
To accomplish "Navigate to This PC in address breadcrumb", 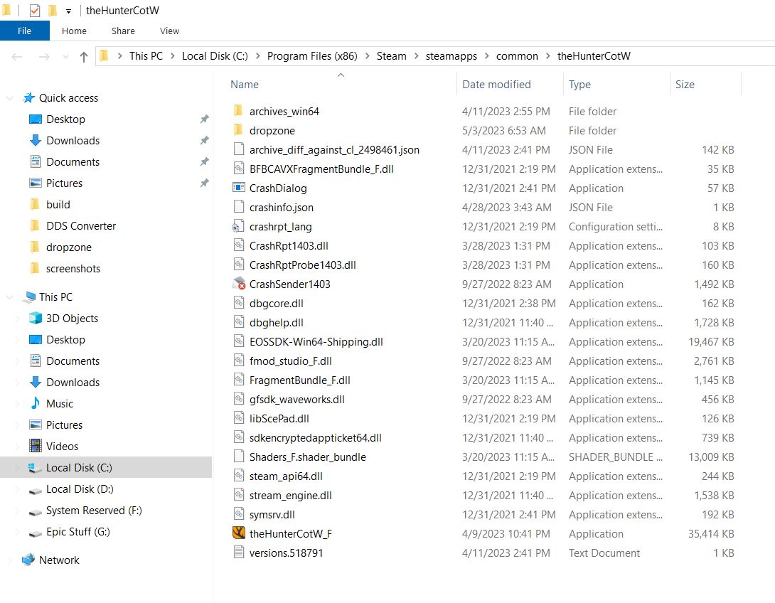I will tap(146, 56).
